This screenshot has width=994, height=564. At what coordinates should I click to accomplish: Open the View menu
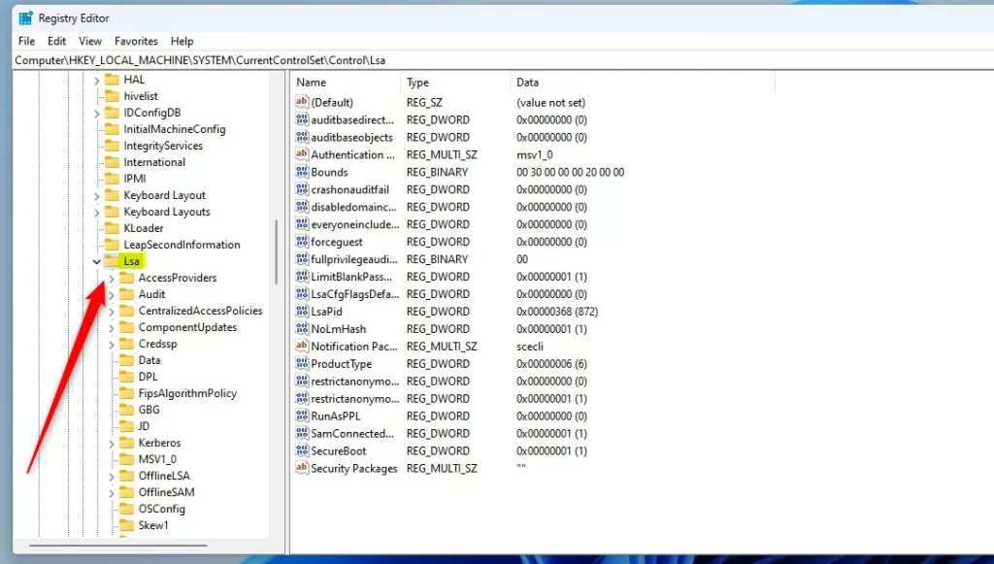[90, 41]
